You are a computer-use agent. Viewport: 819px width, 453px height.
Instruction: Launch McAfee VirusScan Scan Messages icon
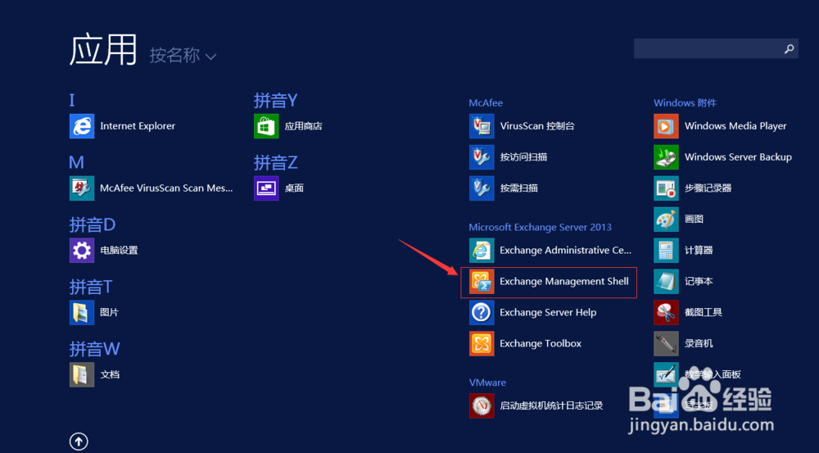pyautogui.click(x=82, y=188)
